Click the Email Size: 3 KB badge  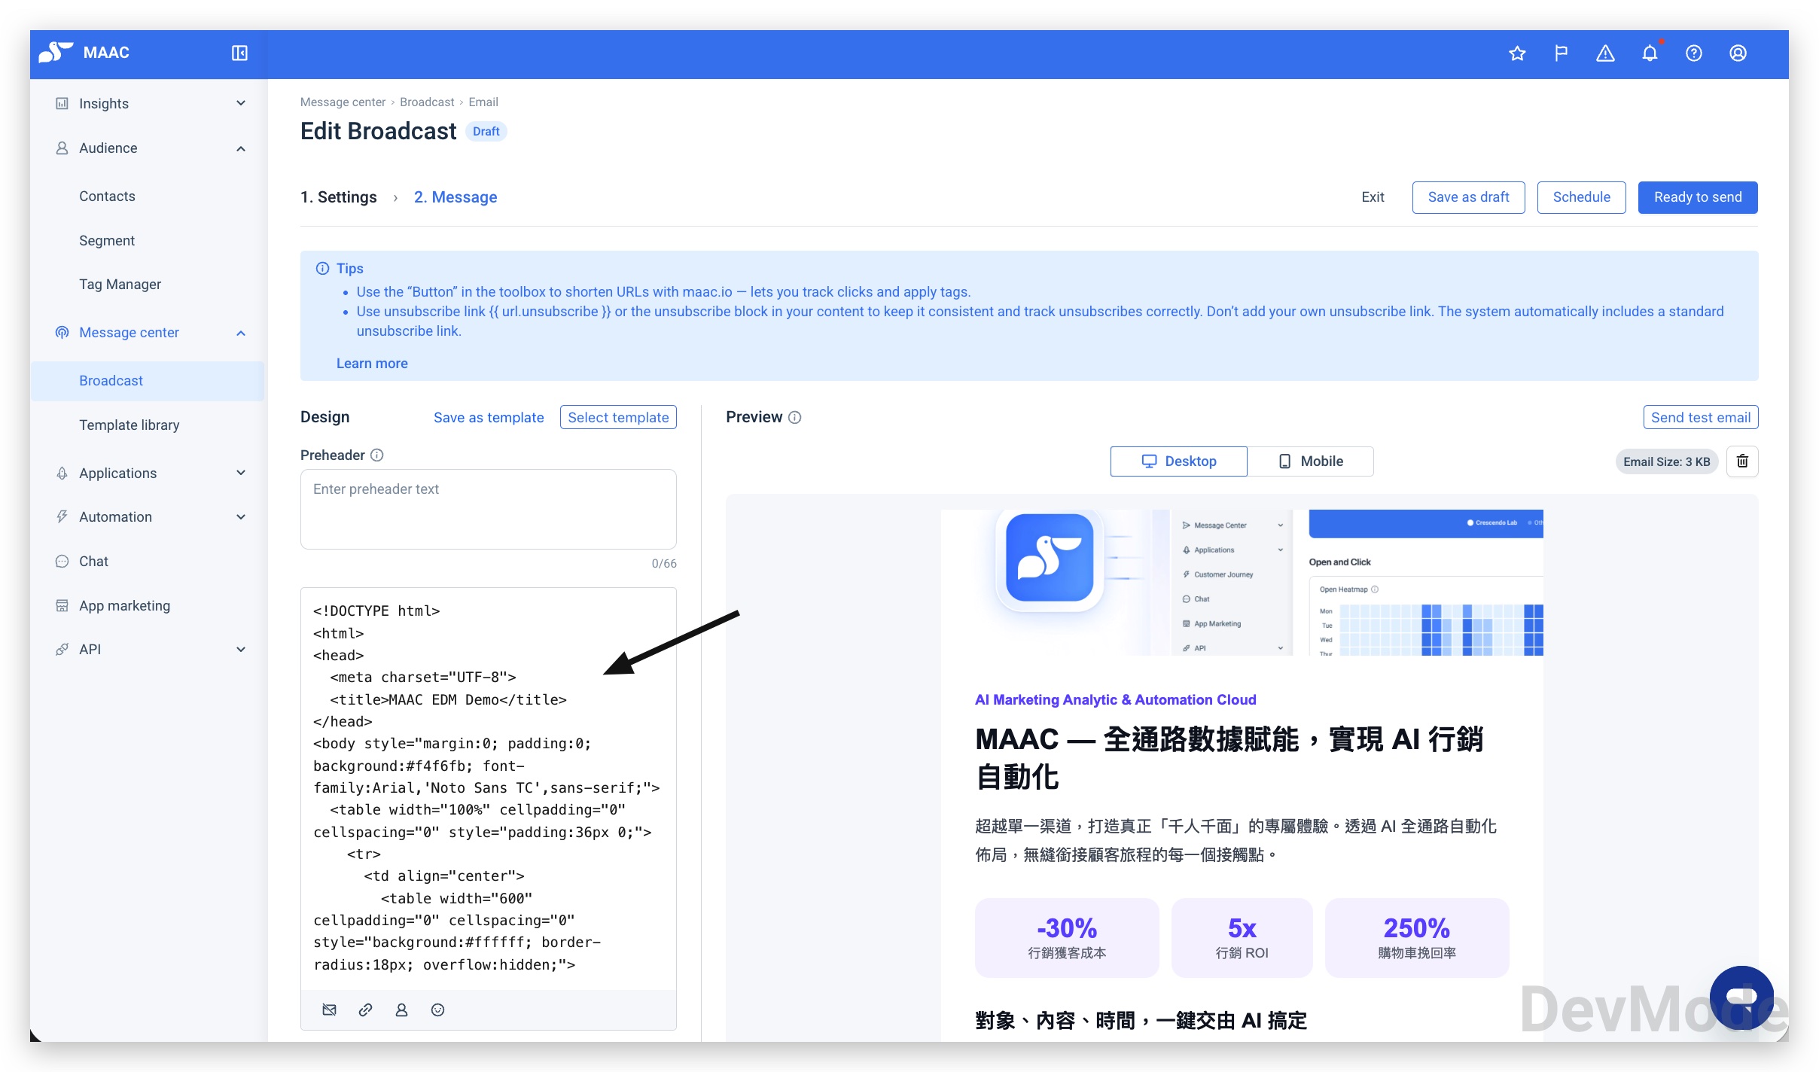pyautogui.click(x=1666, y=462)
